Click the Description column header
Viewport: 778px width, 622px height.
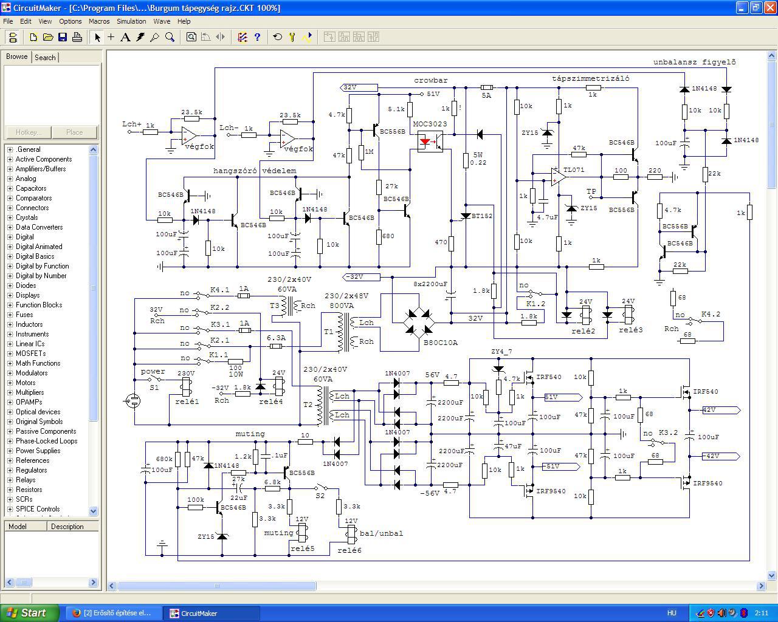(x=72, y=527)
